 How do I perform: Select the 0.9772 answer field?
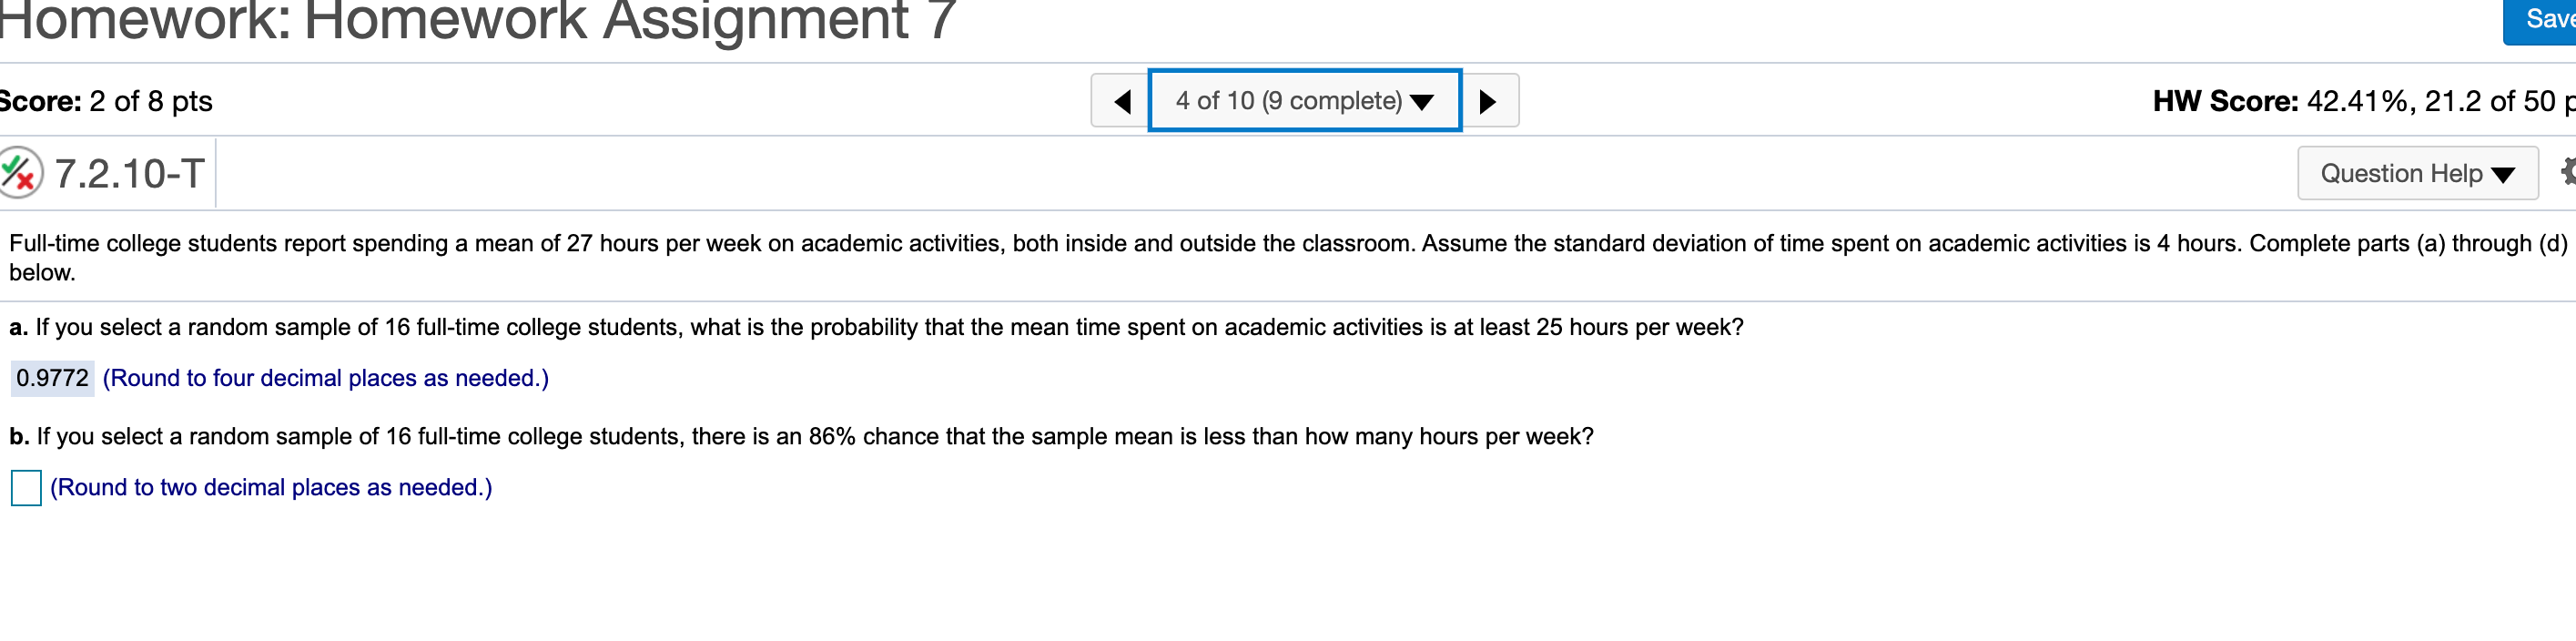point(53,378)
